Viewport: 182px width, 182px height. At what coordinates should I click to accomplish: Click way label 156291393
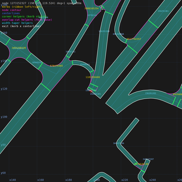coord(151,93)
